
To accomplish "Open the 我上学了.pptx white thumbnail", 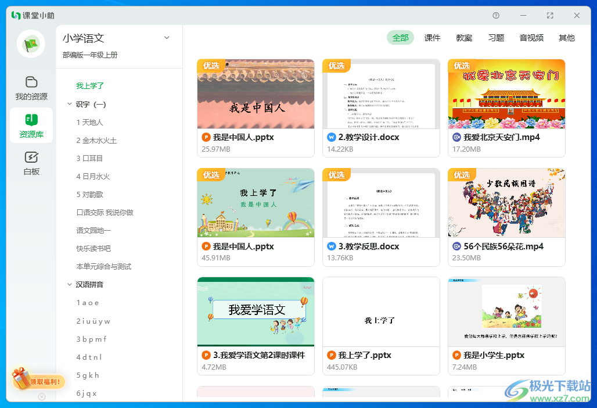I will click(x=381, y=312).
